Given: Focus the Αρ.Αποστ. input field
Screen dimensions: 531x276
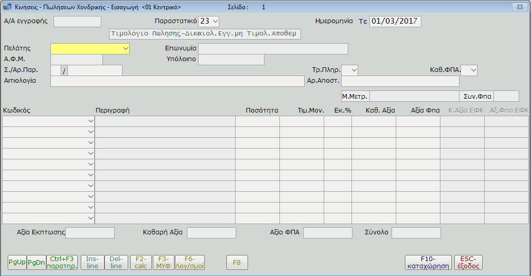Looking at the screenshot, I should pyautogui.click(x=400, y=81).
